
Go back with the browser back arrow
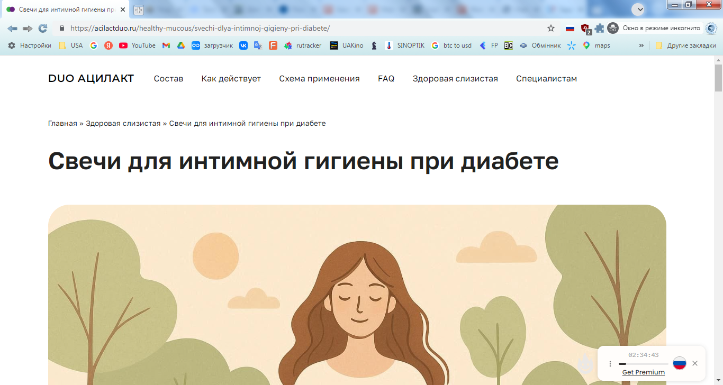pyautogui.click(x=12, y=28)
